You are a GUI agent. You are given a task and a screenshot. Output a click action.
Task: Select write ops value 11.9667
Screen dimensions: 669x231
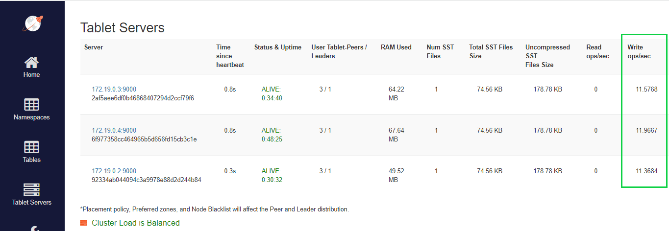pos(646,131)
